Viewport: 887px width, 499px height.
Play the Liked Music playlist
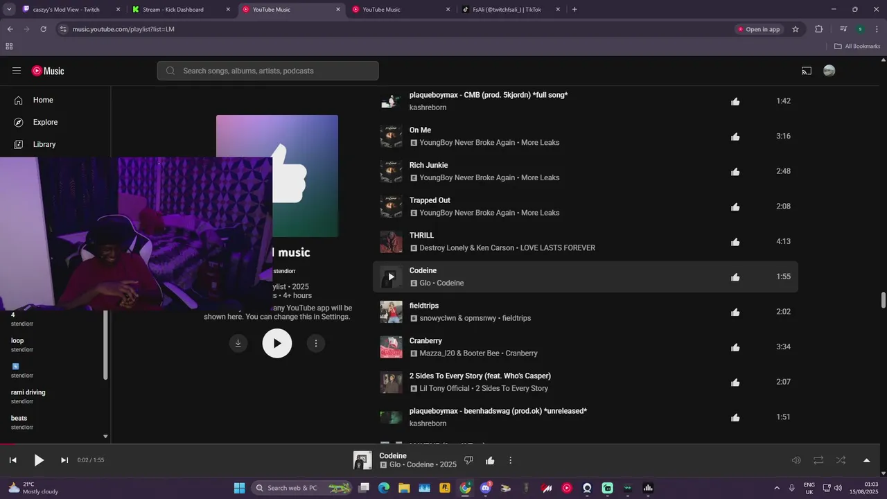277,343
